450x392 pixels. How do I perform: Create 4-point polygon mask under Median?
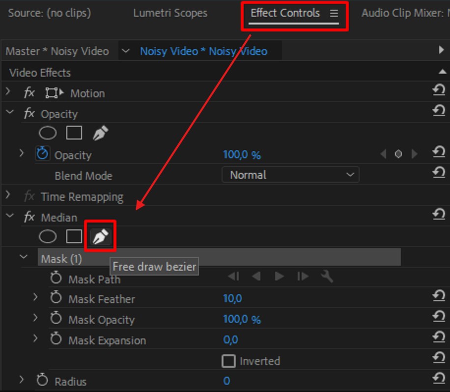click(x=74, y=236)
